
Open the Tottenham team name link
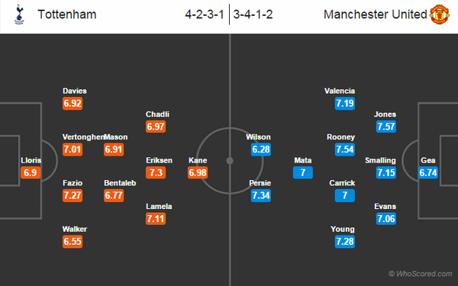(67, 14)
